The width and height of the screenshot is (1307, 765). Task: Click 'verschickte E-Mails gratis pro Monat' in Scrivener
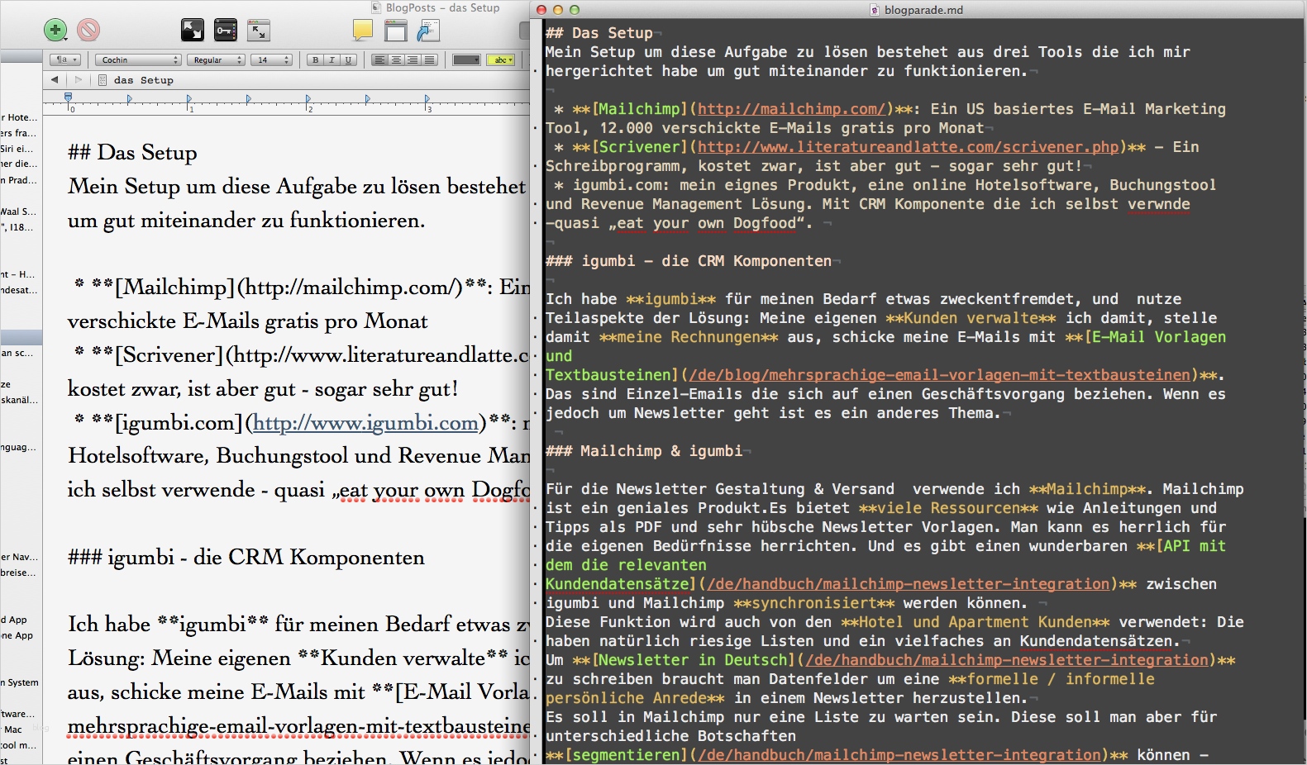[248, 321]
